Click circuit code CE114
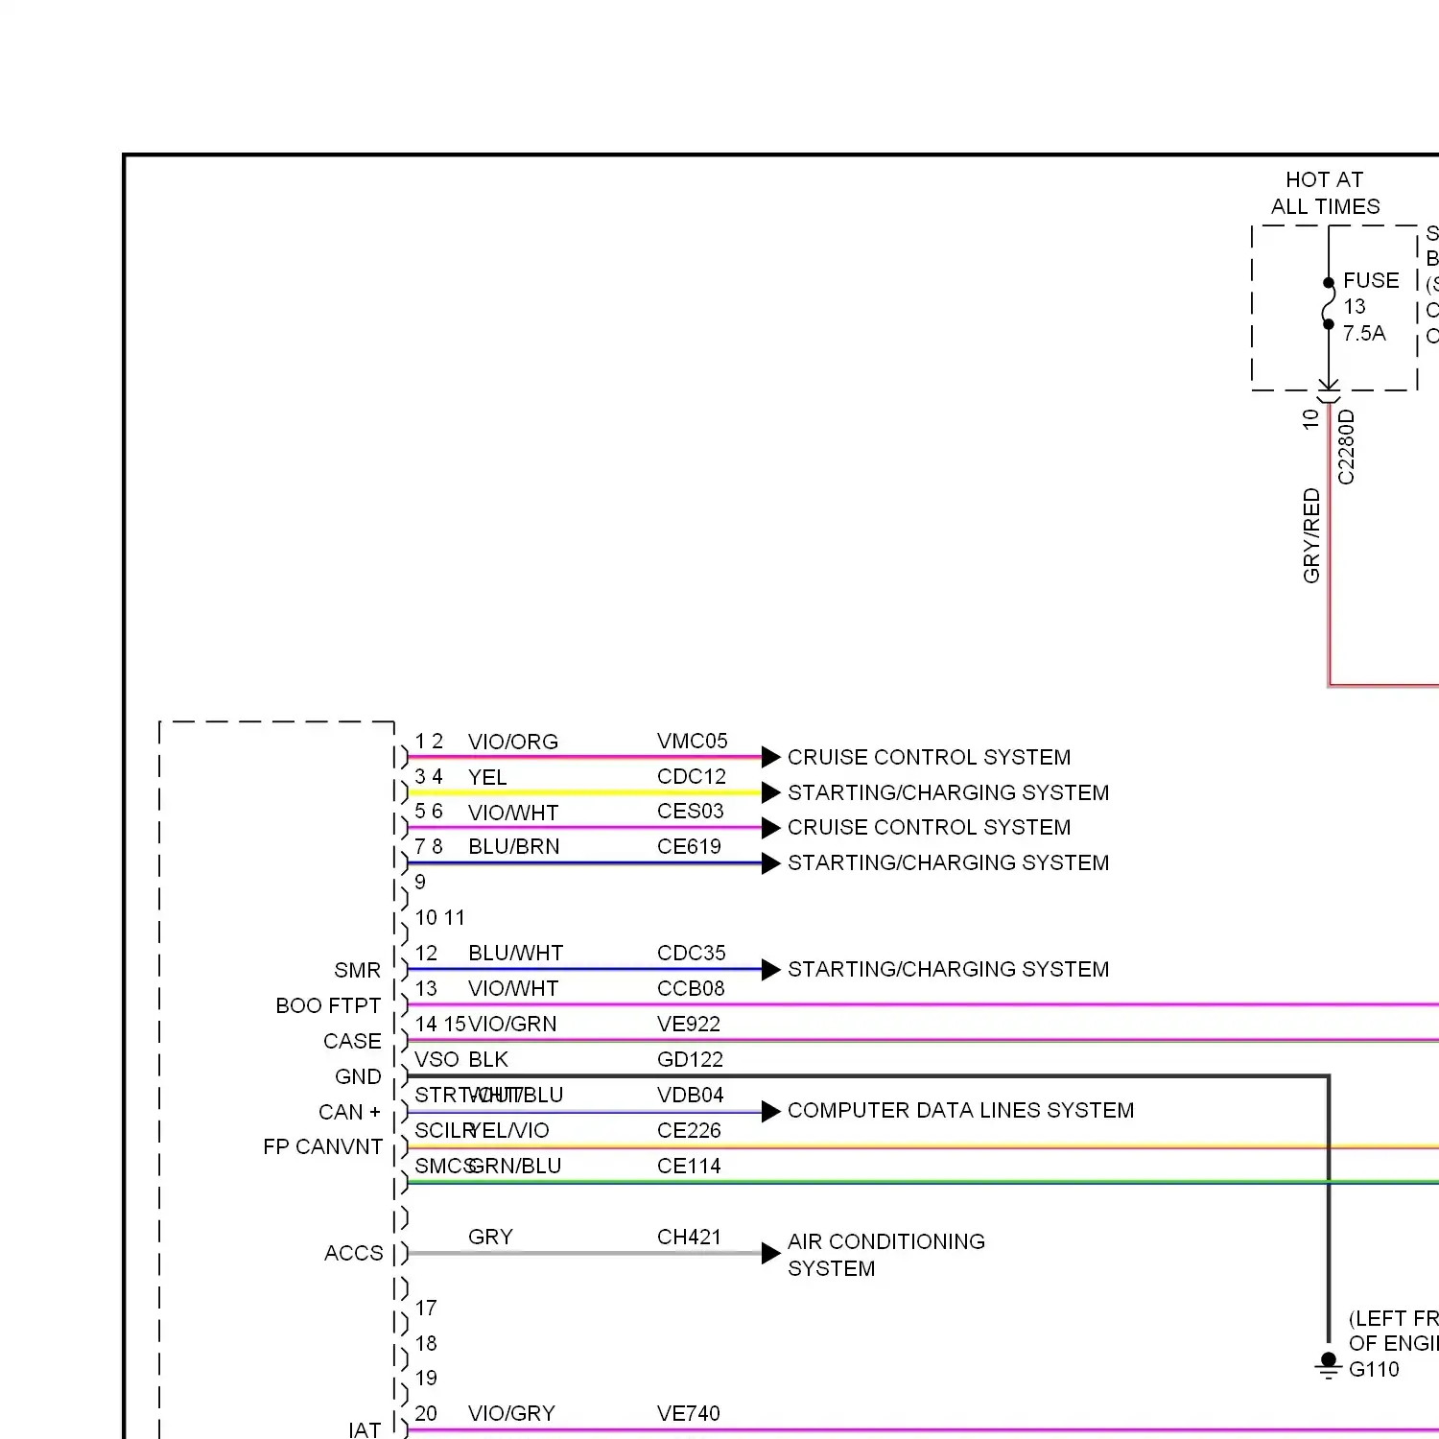 tap(689, 1166)
